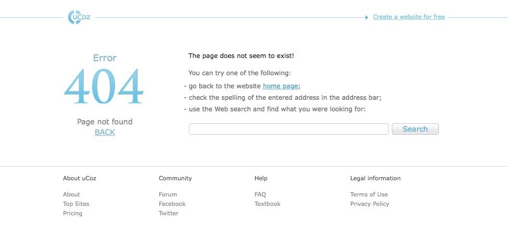Image resolution: width=508 pixels, height=232 pixels.
Task: Open the Textbook help link
Action: (267, 204)
